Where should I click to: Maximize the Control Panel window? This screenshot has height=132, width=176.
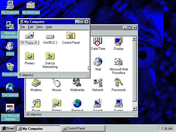129,28
